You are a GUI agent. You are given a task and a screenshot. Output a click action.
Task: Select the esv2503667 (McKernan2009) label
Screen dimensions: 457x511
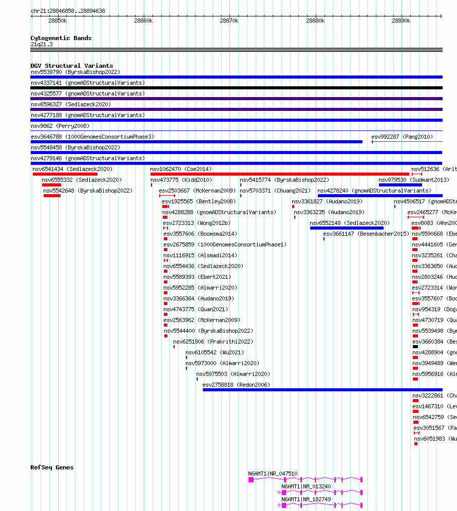(197, 191)
